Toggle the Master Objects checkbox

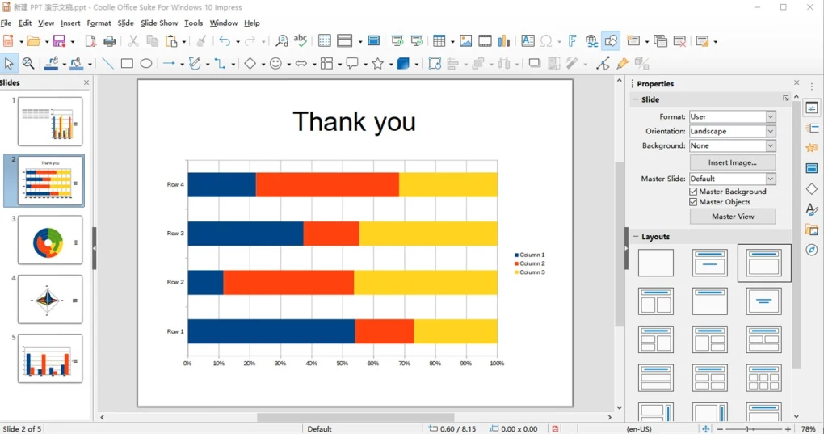(x=693, y=202)
